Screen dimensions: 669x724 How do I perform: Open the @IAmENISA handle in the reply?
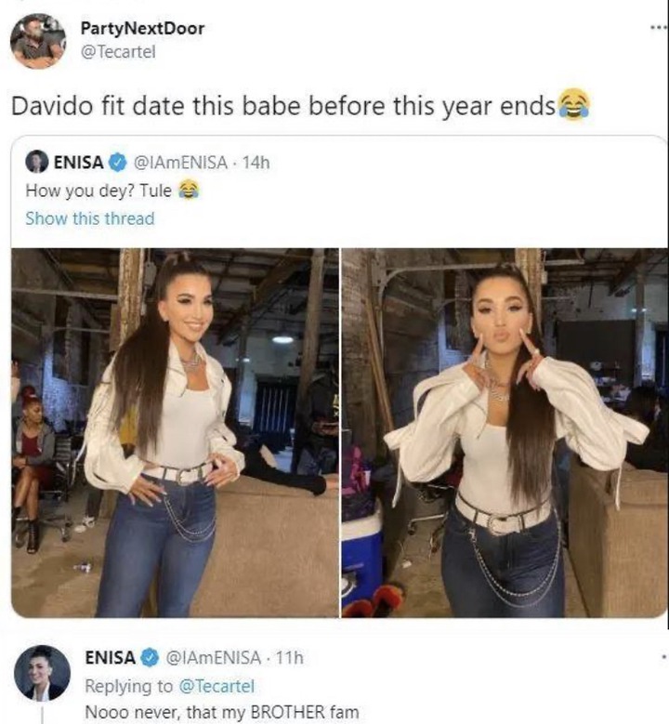pos(213,657)
